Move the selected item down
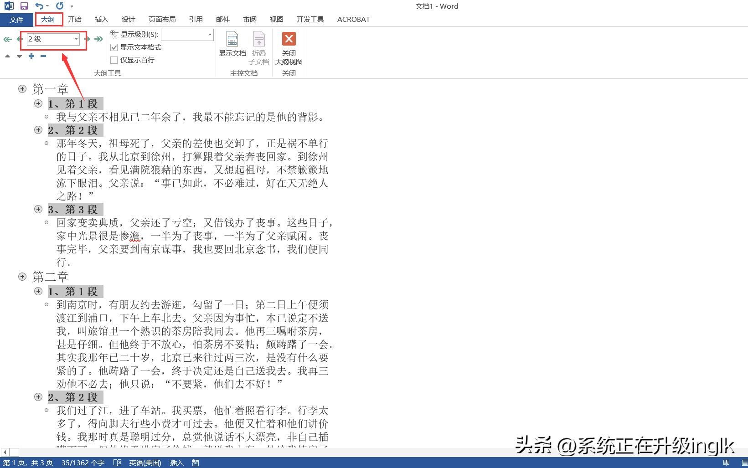Image resolution: width=748 pixels, height=468 pixels. click(19, 56)
